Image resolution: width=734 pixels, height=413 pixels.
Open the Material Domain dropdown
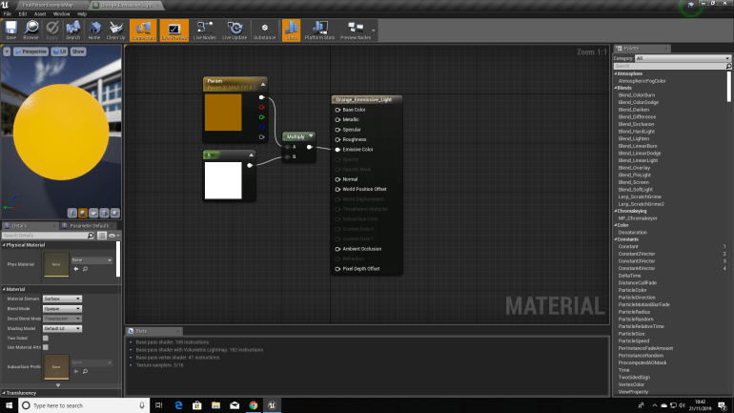click(62, 299)
